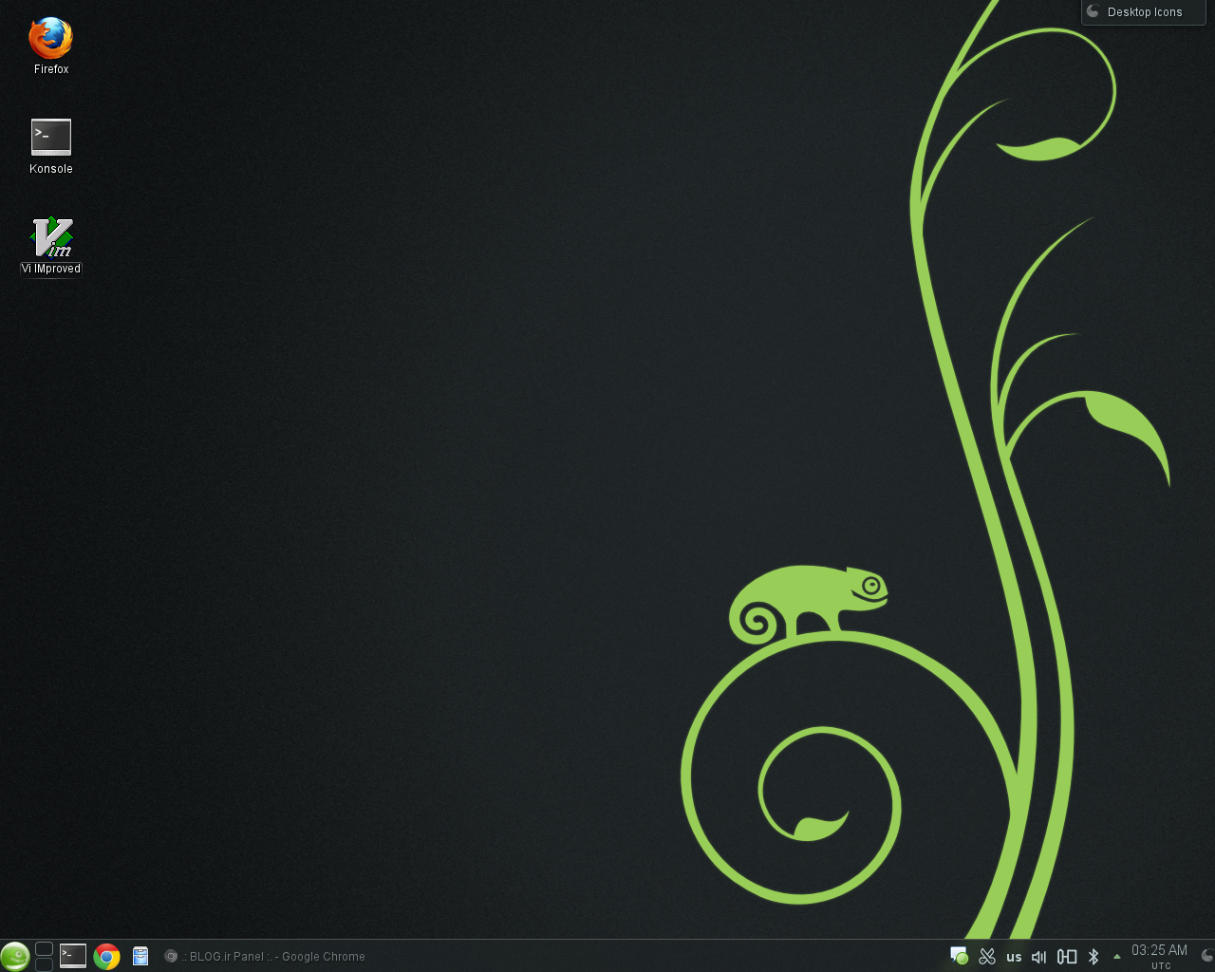The height and width of the screenshot is (972, 1215).
Task: Click the 03:25 AM digital clock
Action: pyautogui.click(x=1159, y=955)
